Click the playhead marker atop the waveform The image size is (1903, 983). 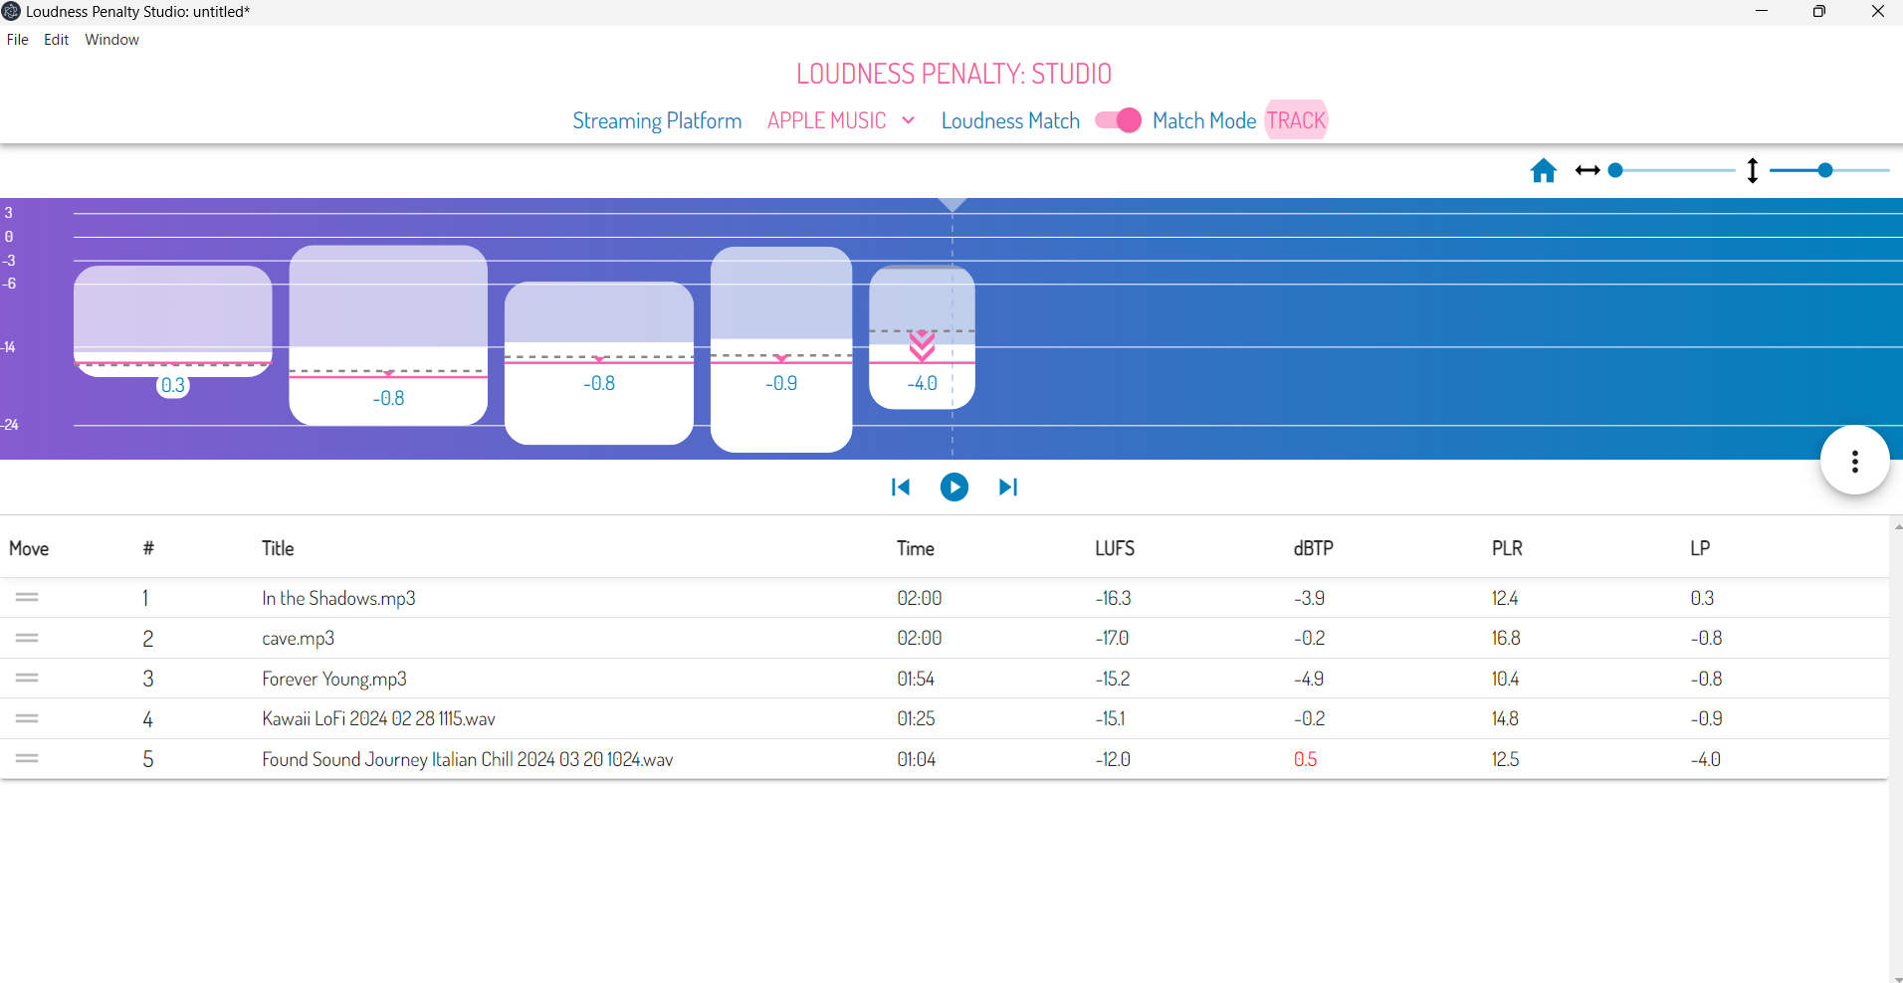pyautogui.click(x=952, y=205)
